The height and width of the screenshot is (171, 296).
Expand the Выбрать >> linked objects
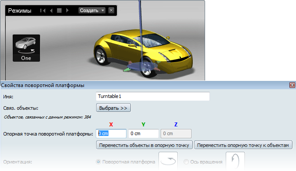[113, 108]
